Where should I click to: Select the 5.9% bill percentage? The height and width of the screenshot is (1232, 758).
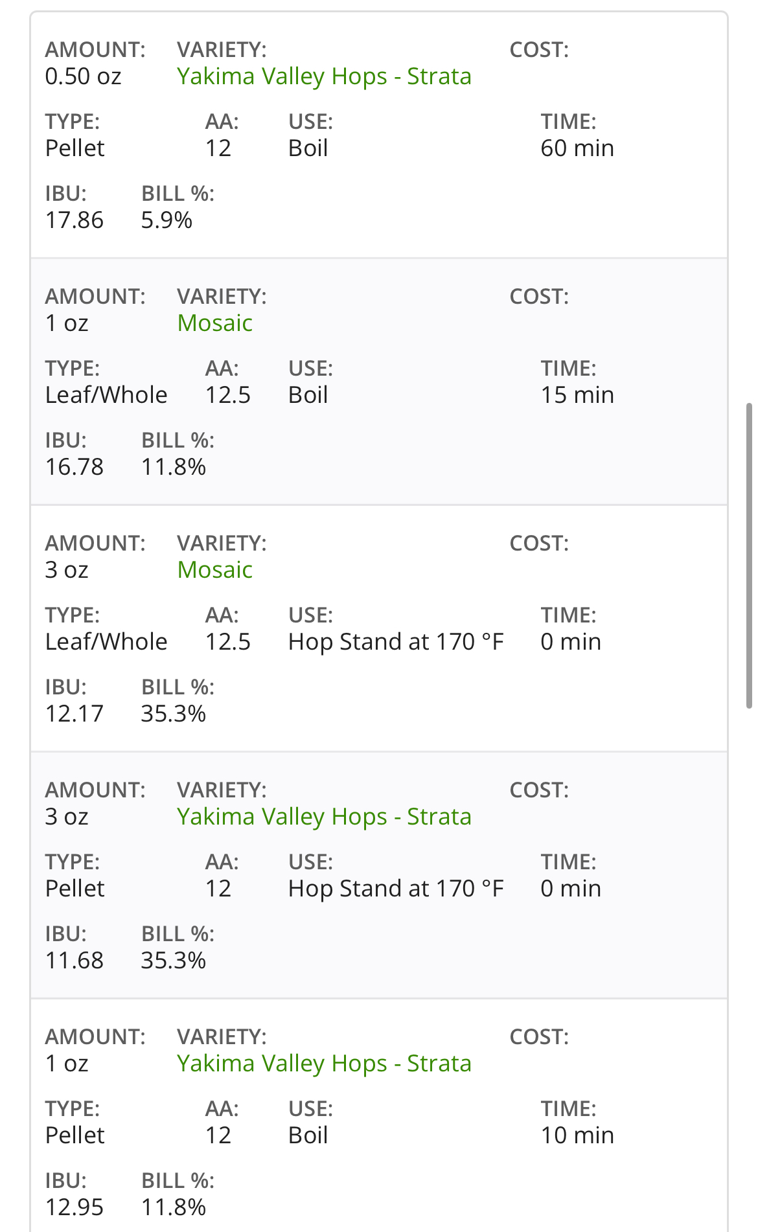pos(167,220)
